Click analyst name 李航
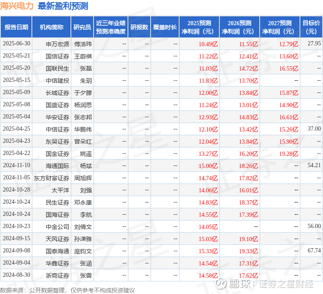Screen dimensions: 323x294 86,214
